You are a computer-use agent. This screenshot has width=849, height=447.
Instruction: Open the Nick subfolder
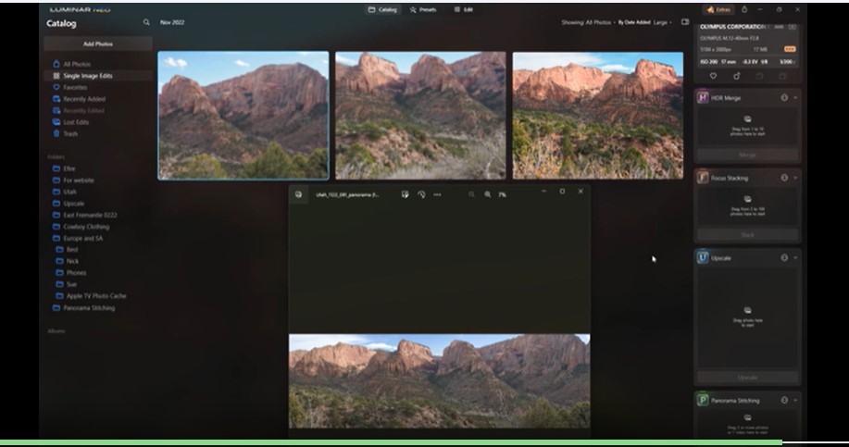point(72,261)
